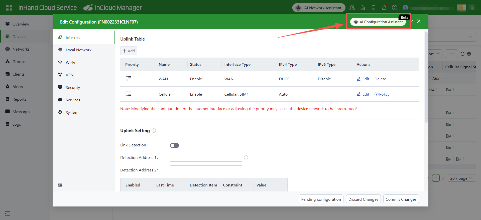This screenshot has width=481, height=220.
Task: Click the notification bell icon
Action: 384,8
